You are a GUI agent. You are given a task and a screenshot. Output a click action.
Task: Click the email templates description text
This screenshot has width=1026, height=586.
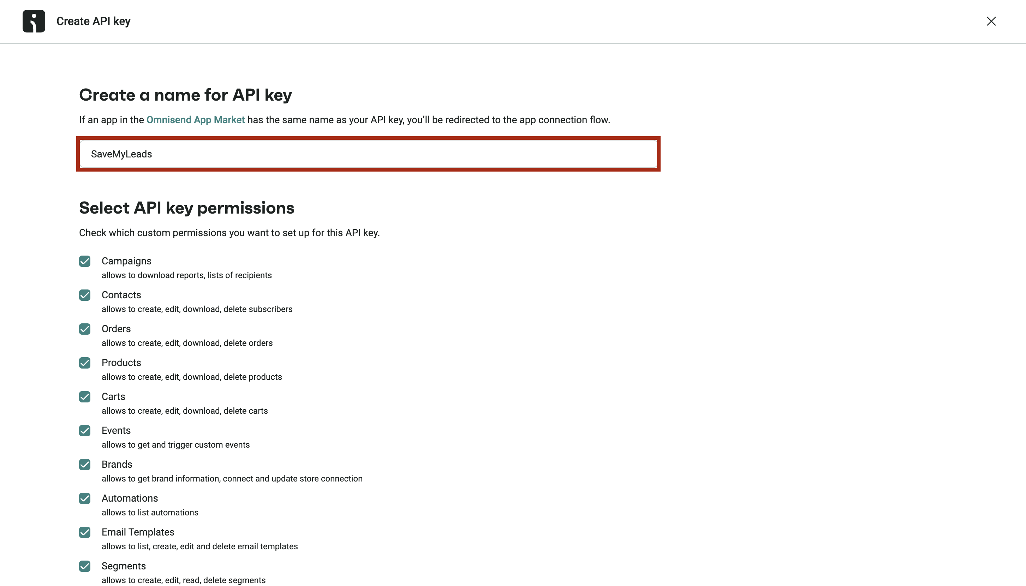[x=199, y=546]
